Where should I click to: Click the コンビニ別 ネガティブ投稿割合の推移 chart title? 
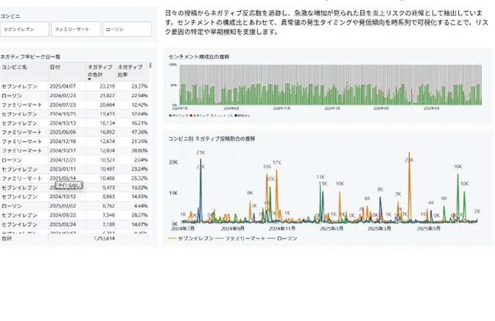212,139
